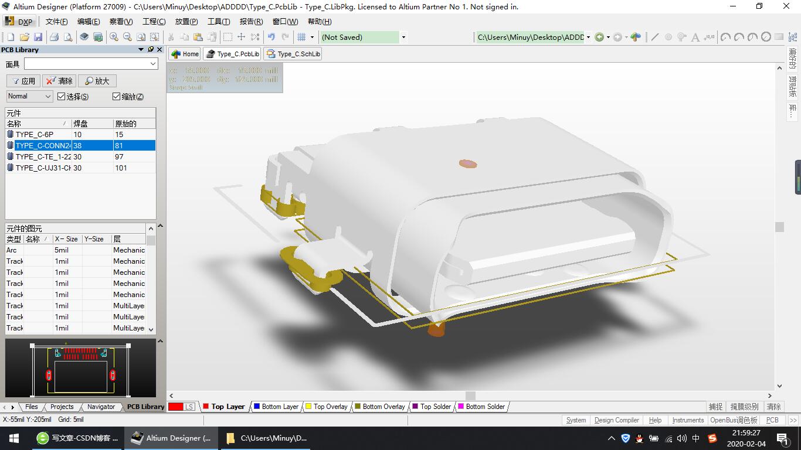Screen dimensions: 801x450
Task: Select the TYPE_C-UJ31-CH component row
Action: (80, 168)
